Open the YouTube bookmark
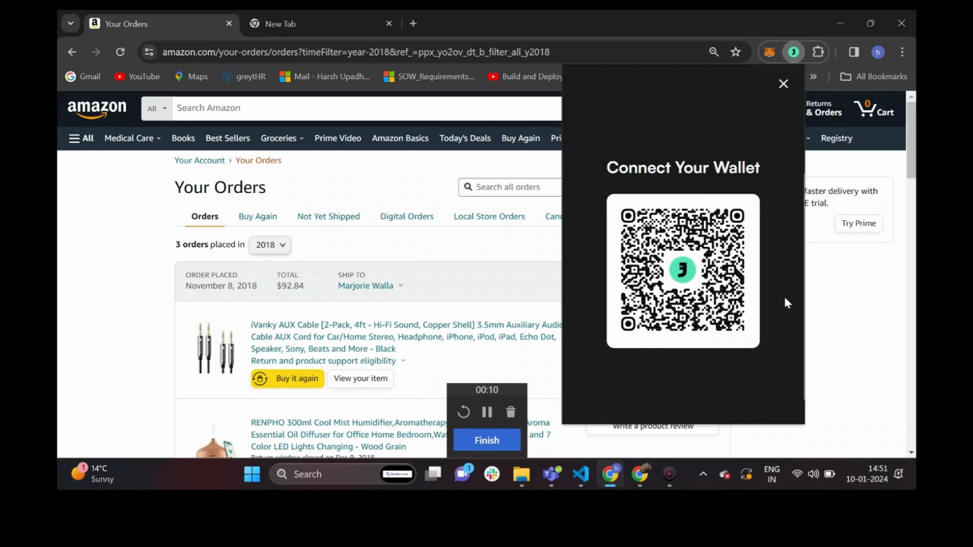Image resolution: width=973 pixels, height=547 pixels. pyautogui.click(x=137, y=77)
